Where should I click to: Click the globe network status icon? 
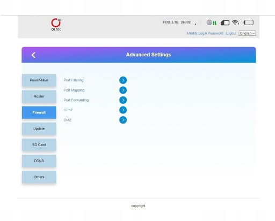209,22
